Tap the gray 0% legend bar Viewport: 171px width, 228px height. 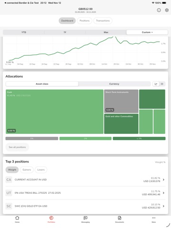32,139
